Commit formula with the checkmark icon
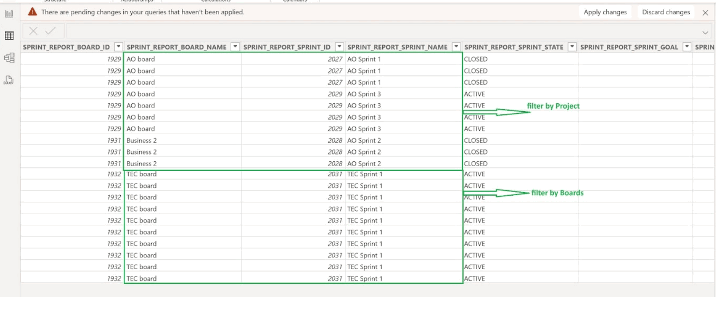 point(51,31)
